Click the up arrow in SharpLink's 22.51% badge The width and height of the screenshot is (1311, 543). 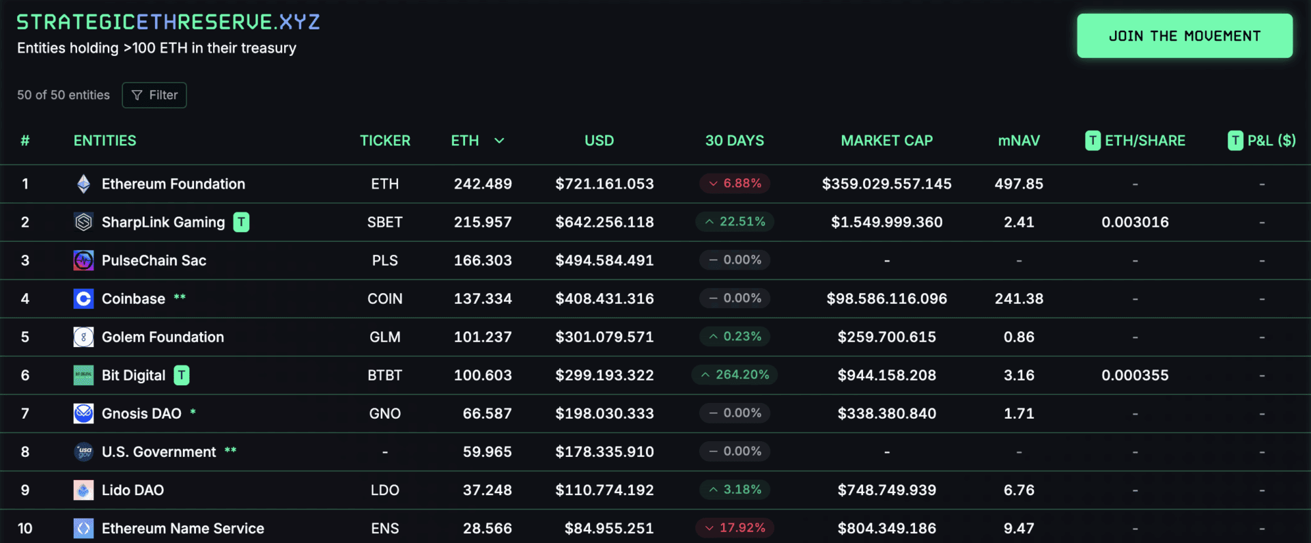click(709, 222)
